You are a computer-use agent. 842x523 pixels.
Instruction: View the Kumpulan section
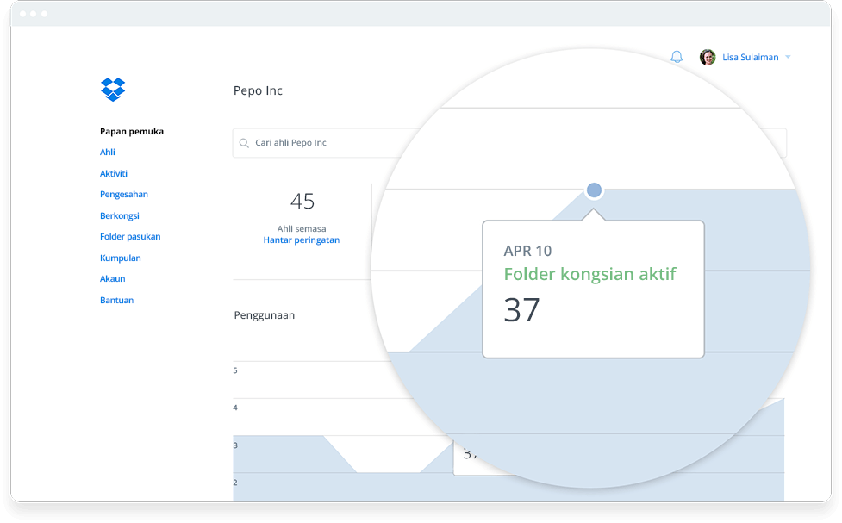[120, 258]
